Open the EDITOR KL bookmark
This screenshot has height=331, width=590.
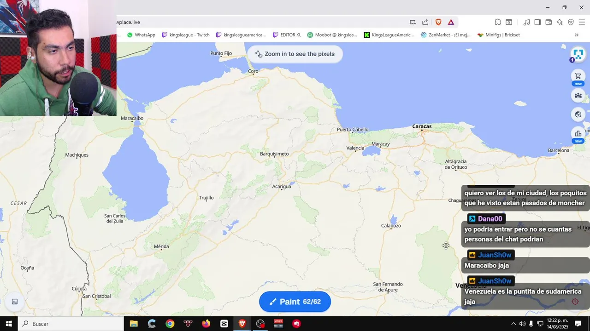click(x=287, y=35)
